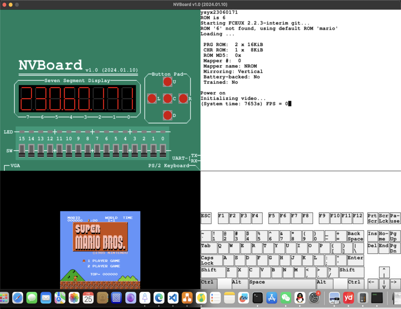
Task: Click the Space bar on virtual keyboard
Action: point(282,284)
